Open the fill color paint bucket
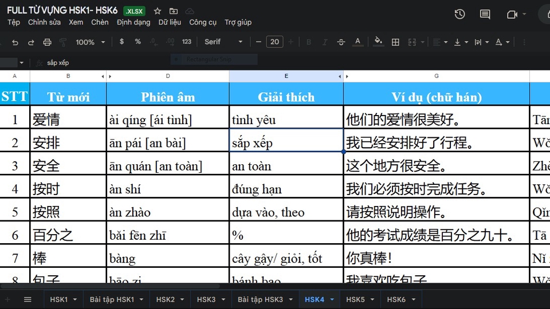550x309 pixels. point(378,41)
